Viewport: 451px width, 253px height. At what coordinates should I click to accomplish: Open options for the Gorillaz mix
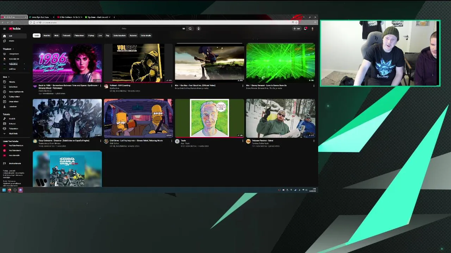243,86
